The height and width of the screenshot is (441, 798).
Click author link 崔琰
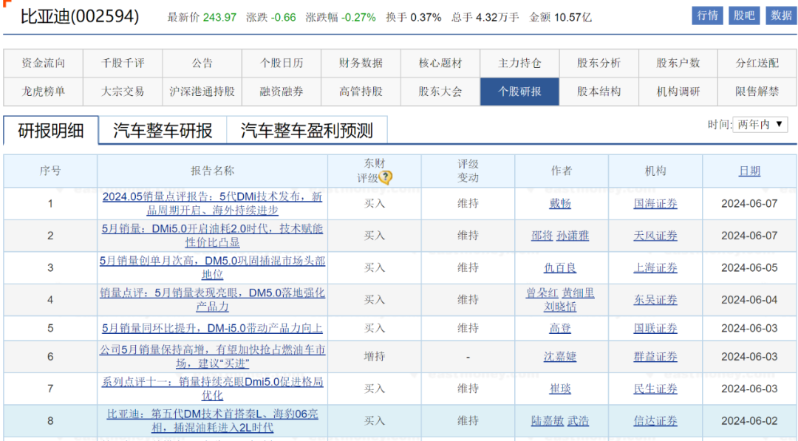click(x=560, y=389)
